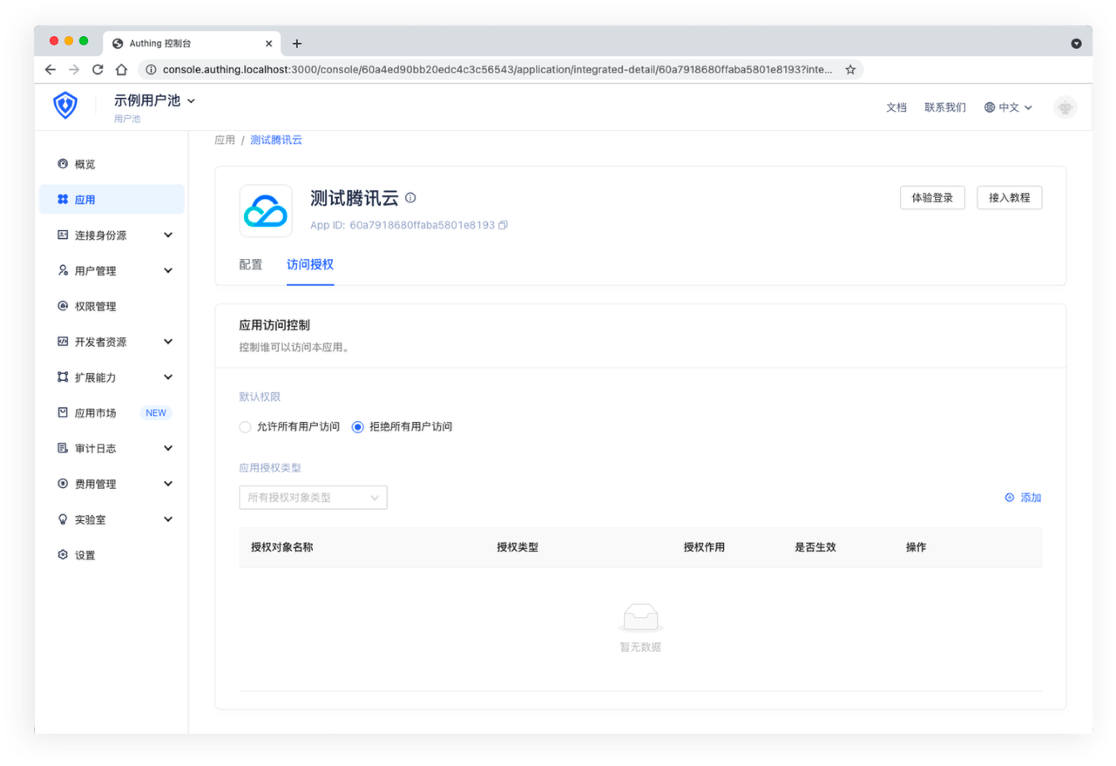Expand the 实验室 chevron

(168, 519)
